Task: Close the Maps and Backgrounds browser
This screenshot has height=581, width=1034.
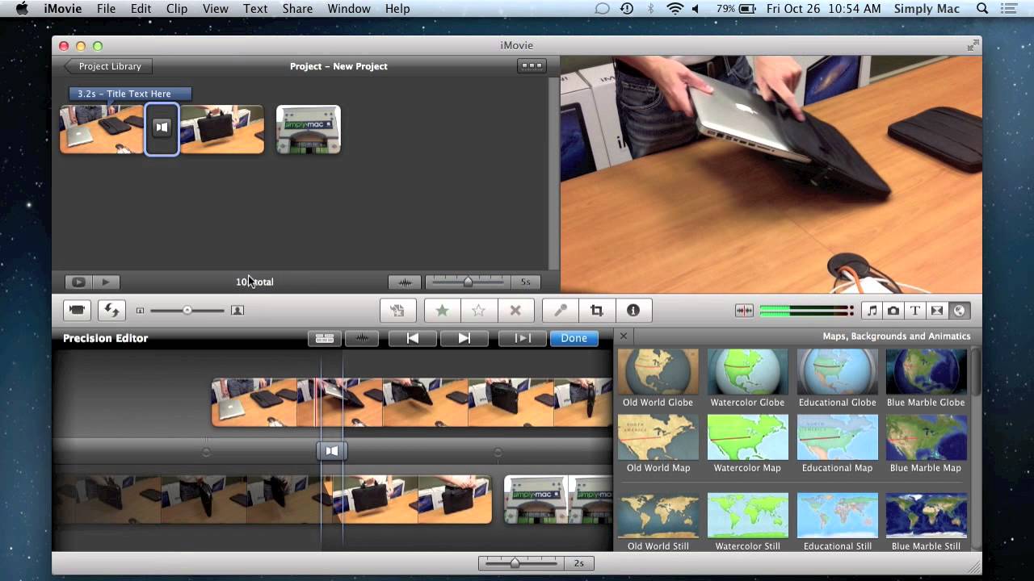Action: coord(624,336)
